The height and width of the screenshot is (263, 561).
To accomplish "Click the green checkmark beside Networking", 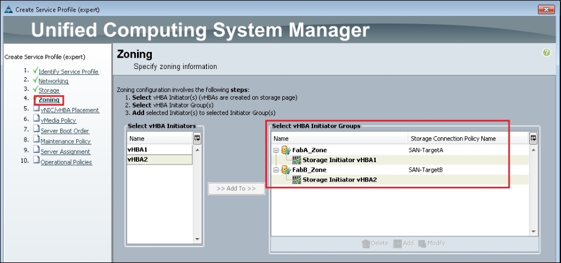I will coord(35,80).
